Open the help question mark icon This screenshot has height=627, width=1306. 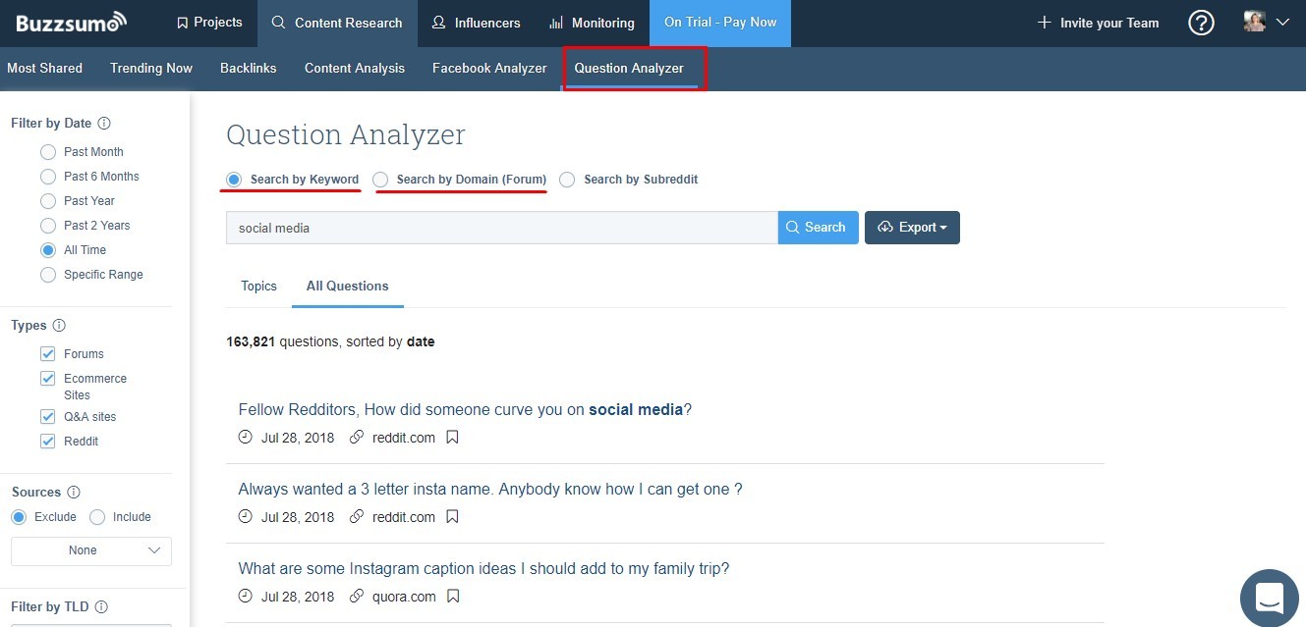coord(1201,23)
